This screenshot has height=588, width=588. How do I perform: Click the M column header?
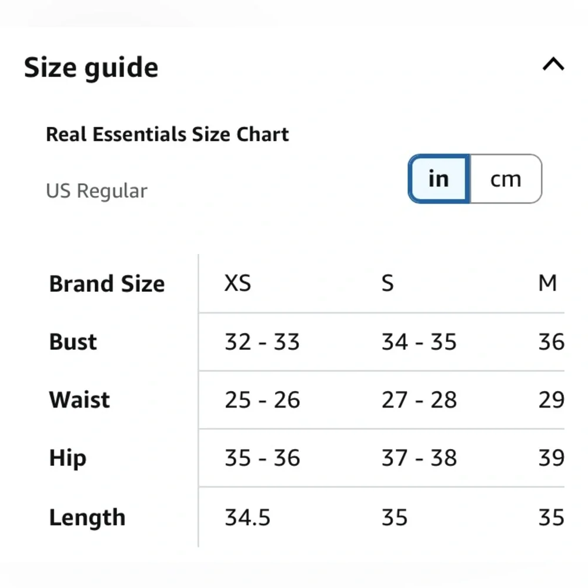(x=548, y=283)
